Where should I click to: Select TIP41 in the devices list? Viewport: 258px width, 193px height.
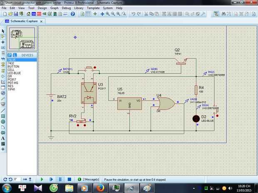(x=12, y=89)
